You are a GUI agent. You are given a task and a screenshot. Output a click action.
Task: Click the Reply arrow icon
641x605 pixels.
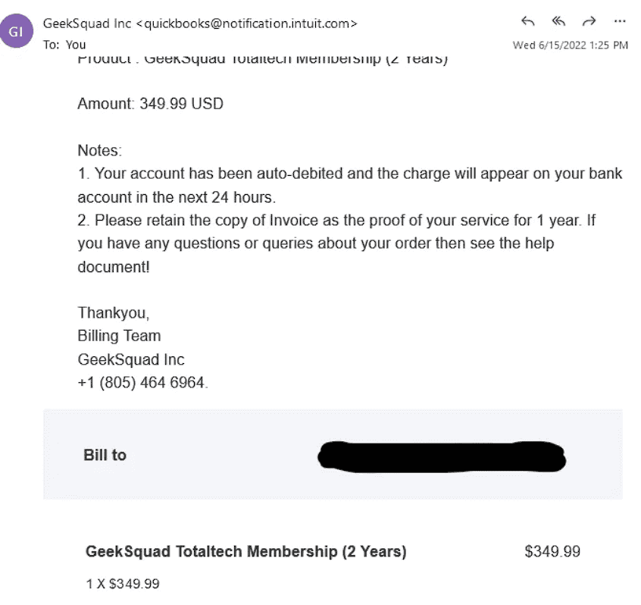528,21
